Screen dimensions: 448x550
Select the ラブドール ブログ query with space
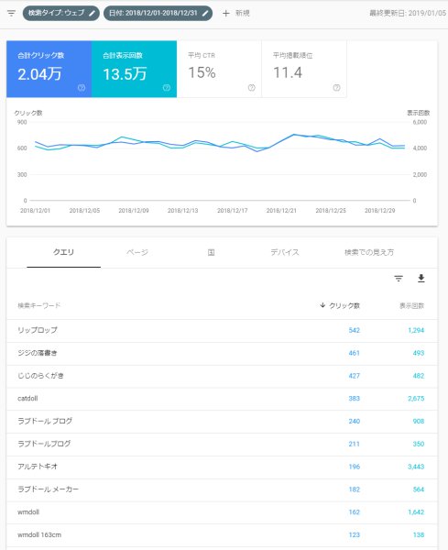(222, 422)
